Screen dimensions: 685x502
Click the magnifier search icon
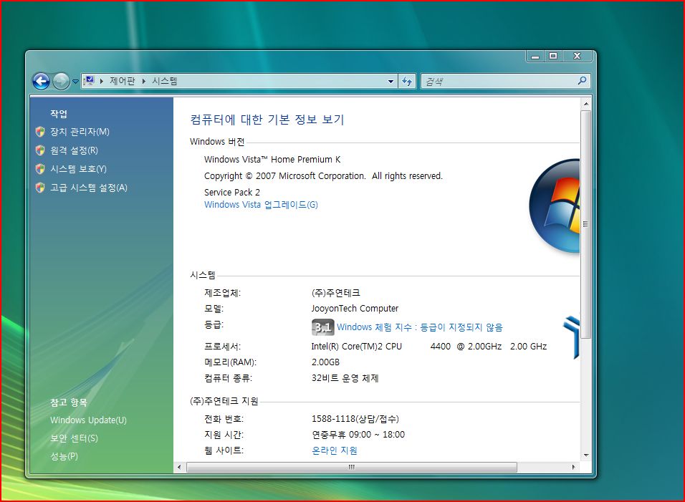(582, 81)
